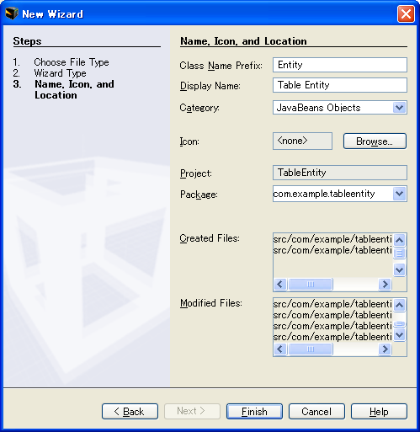This screenshot has height=432, width=420.
Task: Click Modified Files scroll right arrow
Action: (385, 349)
